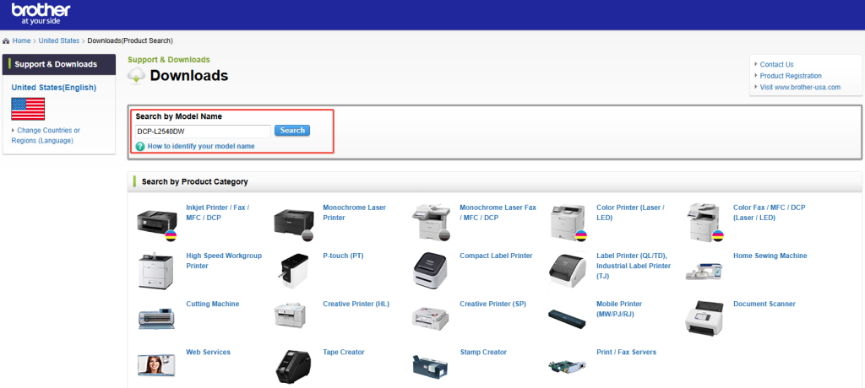865x388 pixels.
Task: Open United States breadcrumb link
Action: coord(59,40)
